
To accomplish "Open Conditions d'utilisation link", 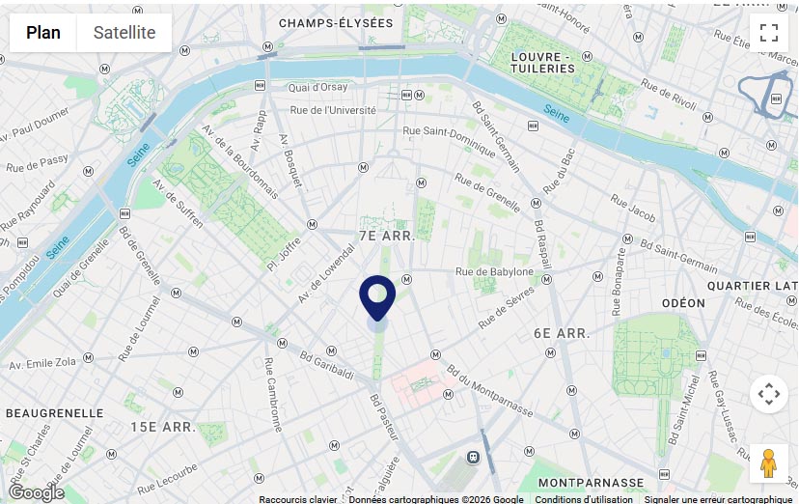I will coord(584,499).
